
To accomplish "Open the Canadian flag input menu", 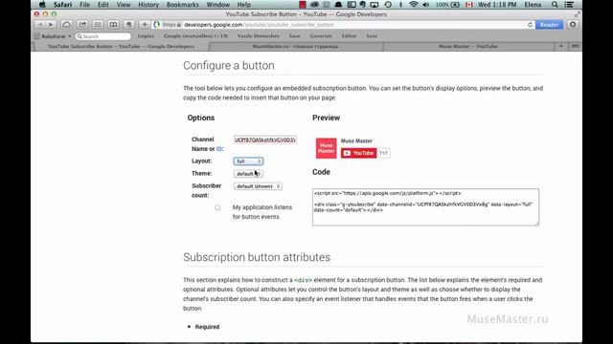I will point(469,5).
